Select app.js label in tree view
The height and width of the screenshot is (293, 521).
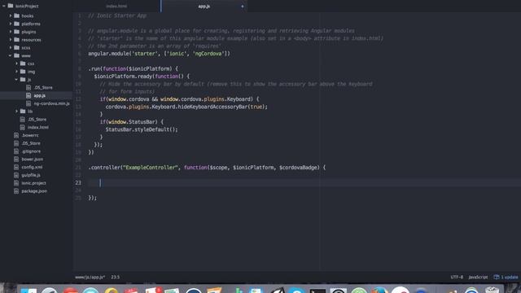(40, 95)
